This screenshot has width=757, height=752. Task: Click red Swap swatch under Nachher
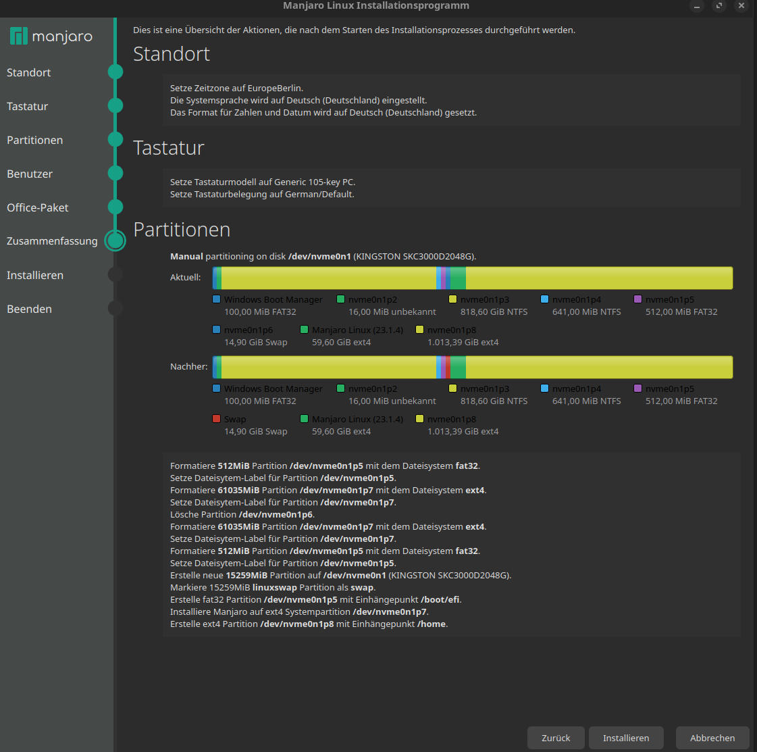217,419
